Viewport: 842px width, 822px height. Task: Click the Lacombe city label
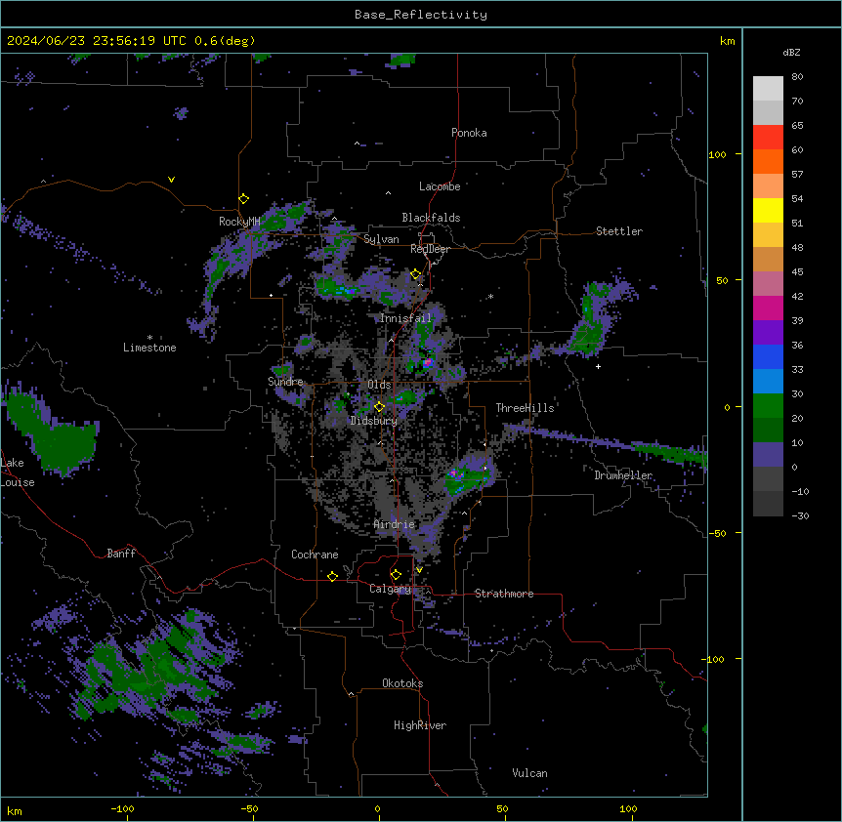(x=440, y=186)
